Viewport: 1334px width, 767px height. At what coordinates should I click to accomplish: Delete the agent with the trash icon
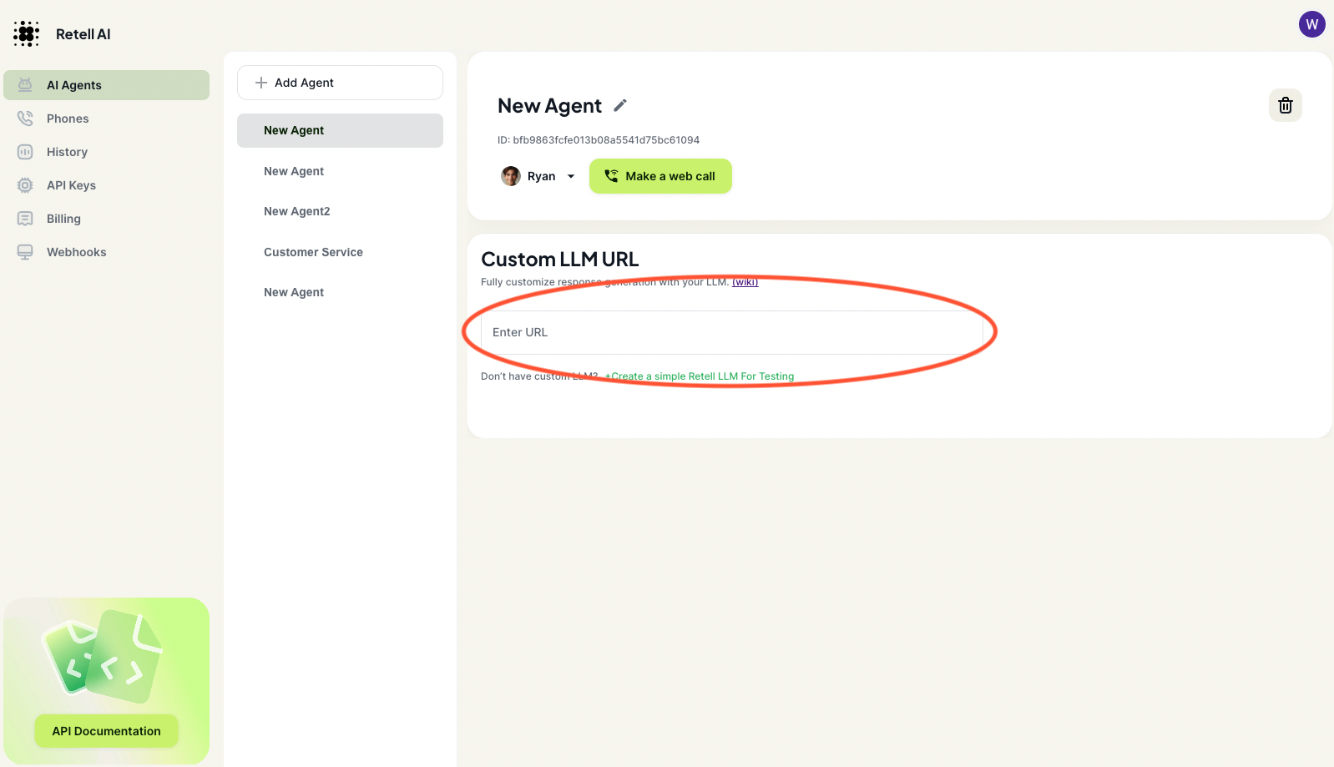point(1286,105)
